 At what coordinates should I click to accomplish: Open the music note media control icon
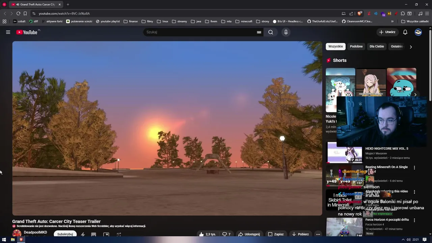[420, 13]
